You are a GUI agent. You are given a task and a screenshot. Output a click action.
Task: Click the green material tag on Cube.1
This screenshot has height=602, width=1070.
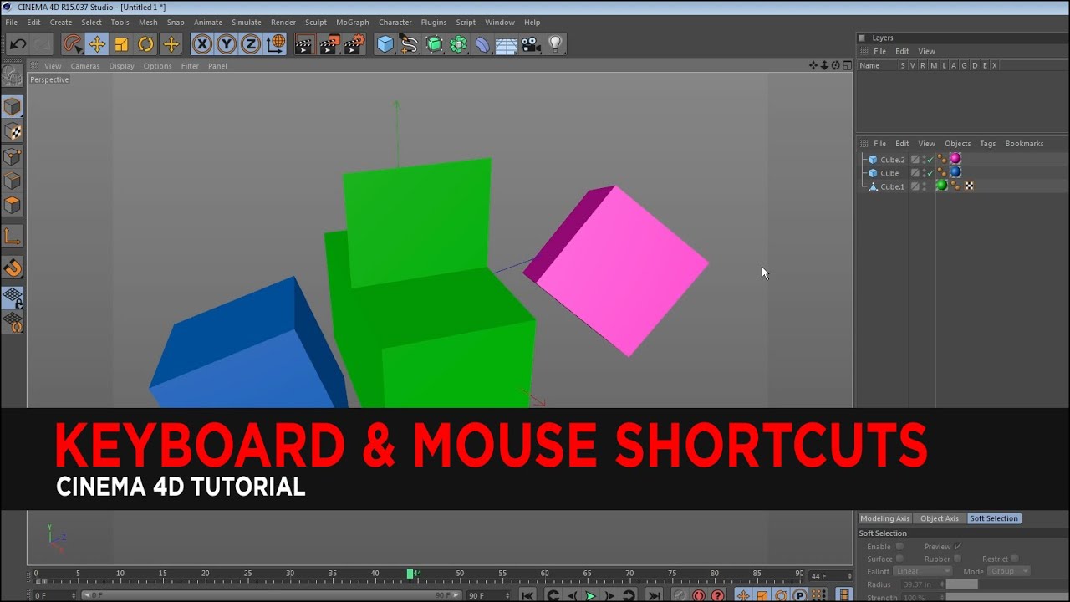(942, 186)
